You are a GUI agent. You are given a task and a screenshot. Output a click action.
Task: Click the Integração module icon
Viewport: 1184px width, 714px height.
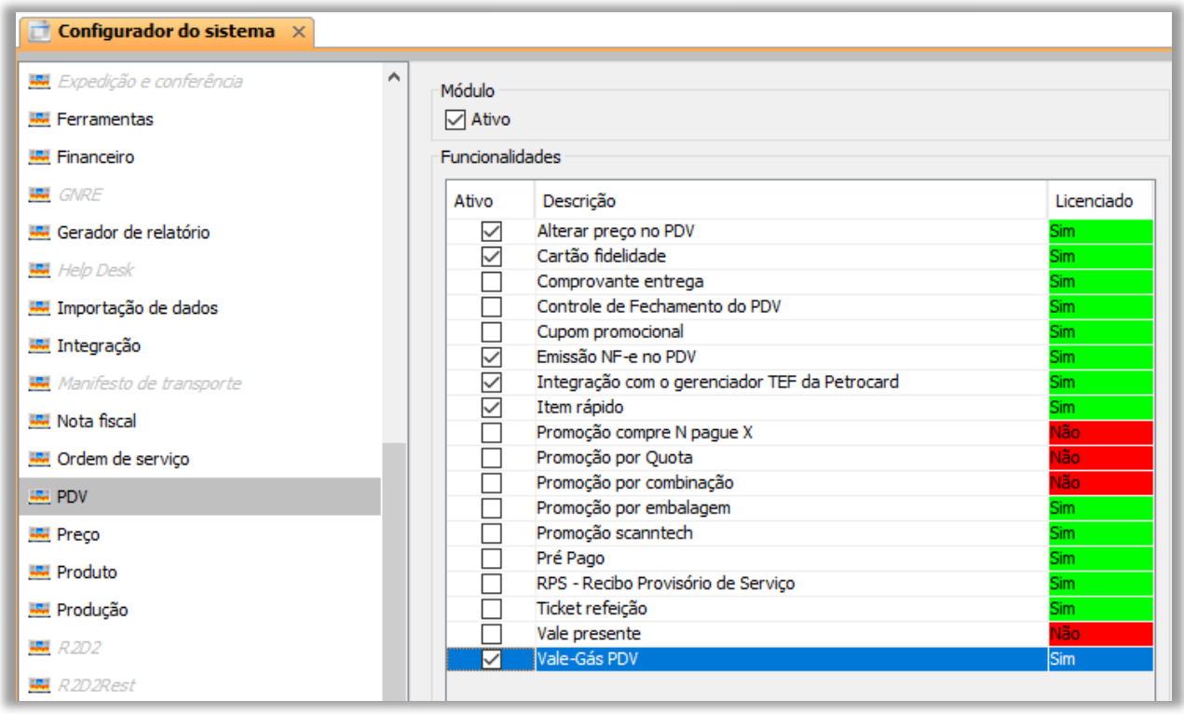coord(38,346)
